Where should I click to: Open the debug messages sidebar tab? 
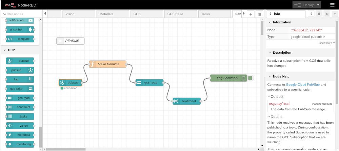point(319,14)
